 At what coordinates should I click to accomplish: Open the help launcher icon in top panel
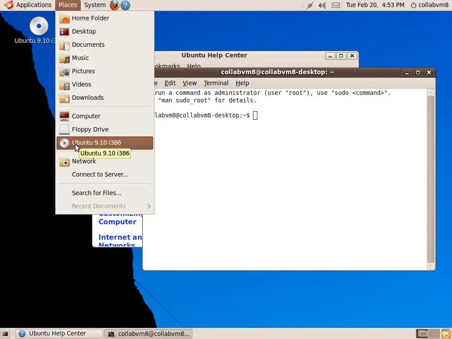tap(125, 5)
